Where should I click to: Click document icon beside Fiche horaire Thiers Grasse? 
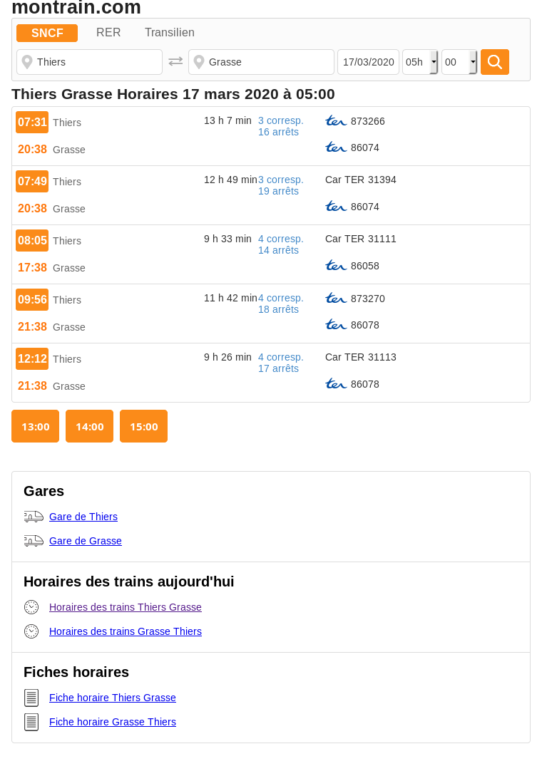point(31,698)
